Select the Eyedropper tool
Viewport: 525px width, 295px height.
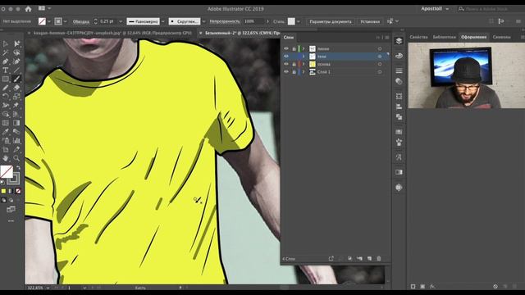[6, 131]
